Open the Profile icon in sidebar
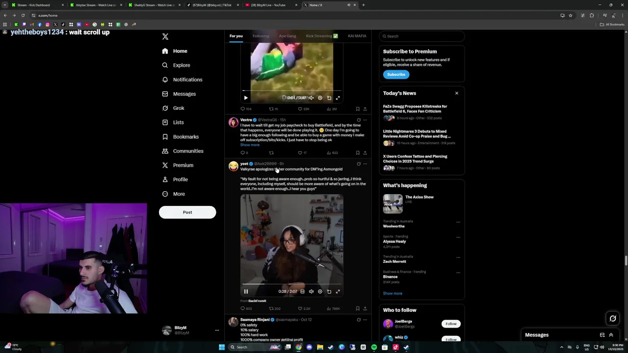628x353 pixels. (x=165, y=179)
